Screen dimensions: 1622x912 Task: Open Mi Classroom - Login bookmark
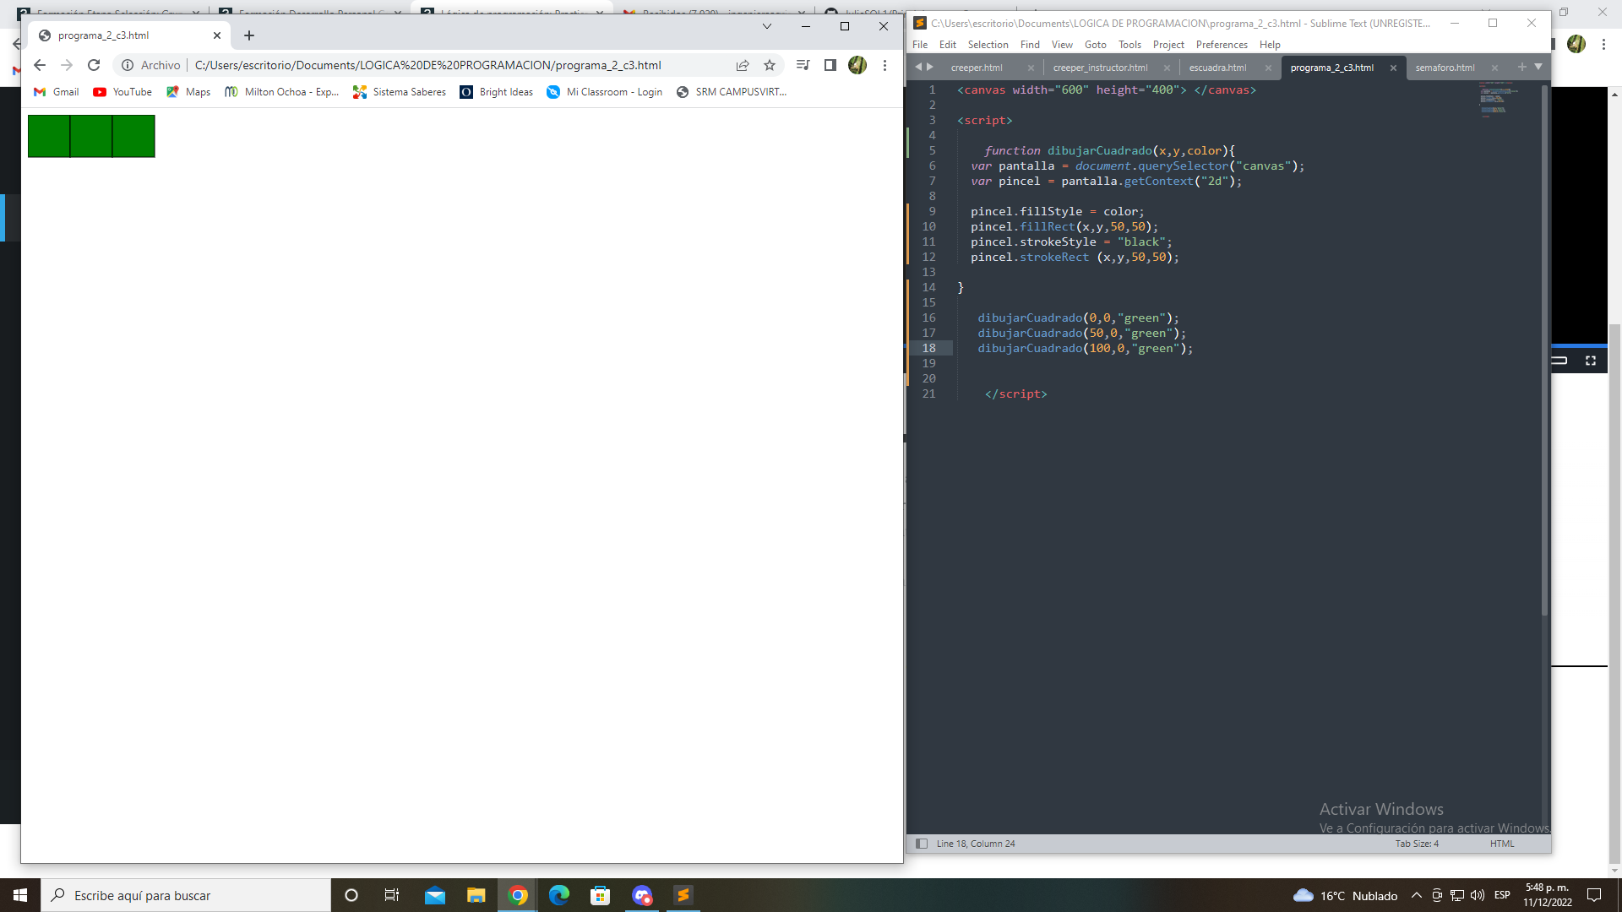[x=604, y=92]
